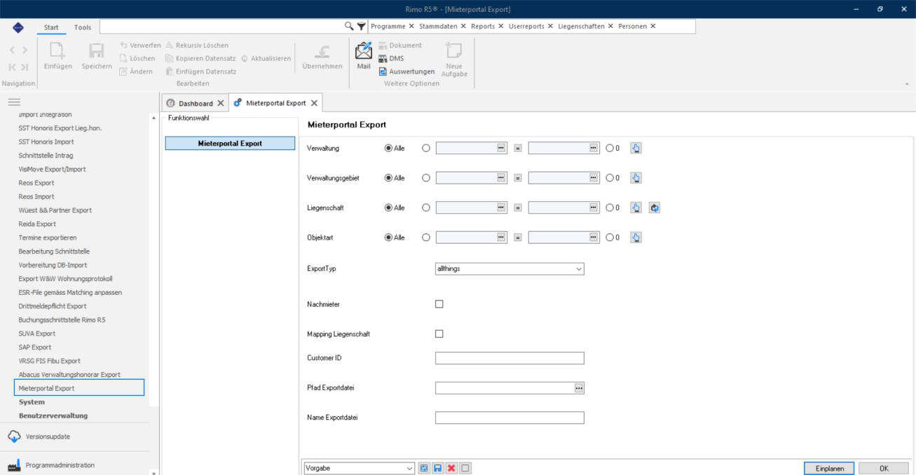Click the selection hand icon for Verwaltung
916x475 pixels.
point(636,149)
